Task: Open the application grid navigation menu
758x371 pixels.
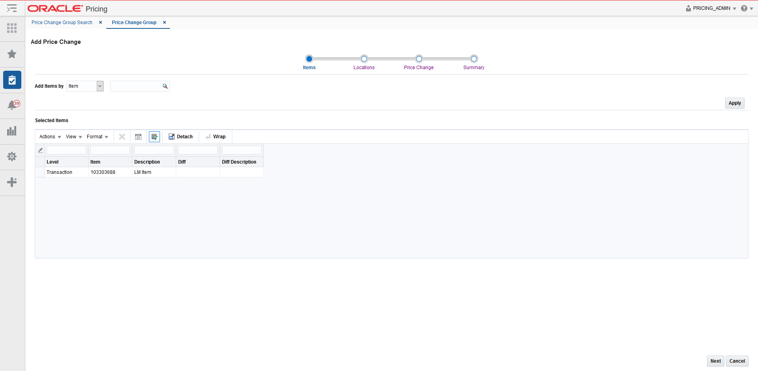Action: click(12, 28)
